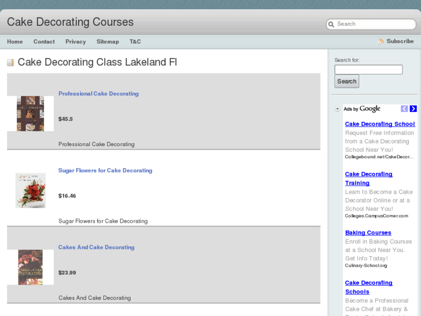
Task: Click the Colleges.CampusCorner.com ad URL
Action: [376, 216]
